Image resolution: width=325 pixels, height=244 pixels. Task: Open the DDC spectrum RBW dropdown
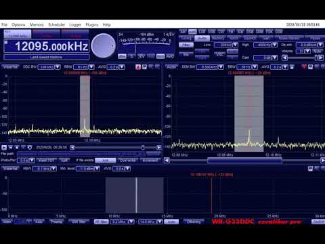[84, 67]
